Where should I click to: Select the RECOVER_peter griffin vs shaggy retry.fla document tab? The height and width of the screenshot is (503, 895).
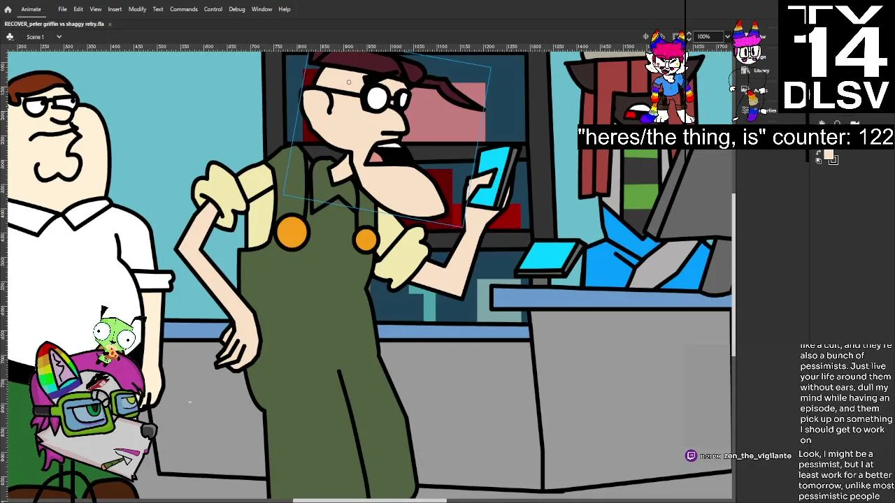click(55, 24)
